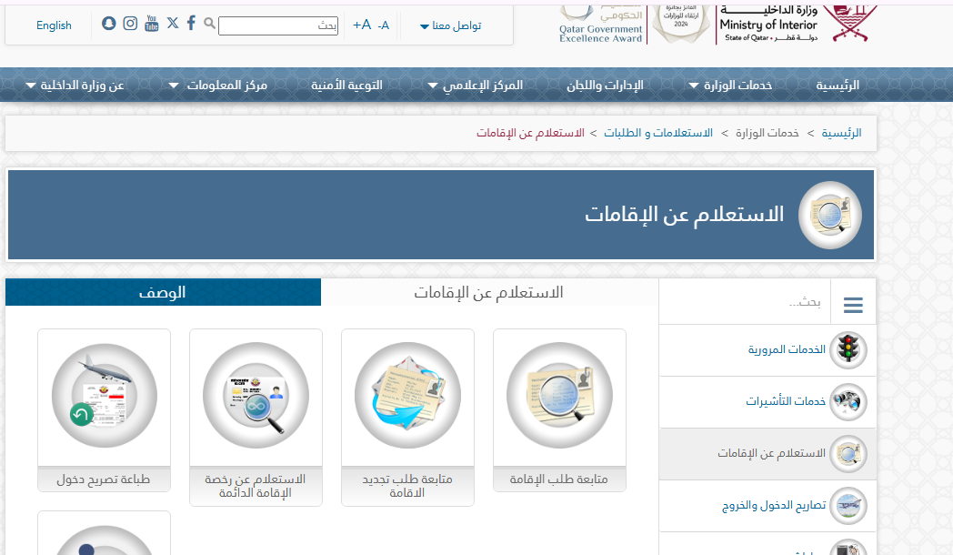Click the page header icon for الاستعلام عن الإقامات
The width and height of the screenshot is (953, 555).
click(830, 216)
